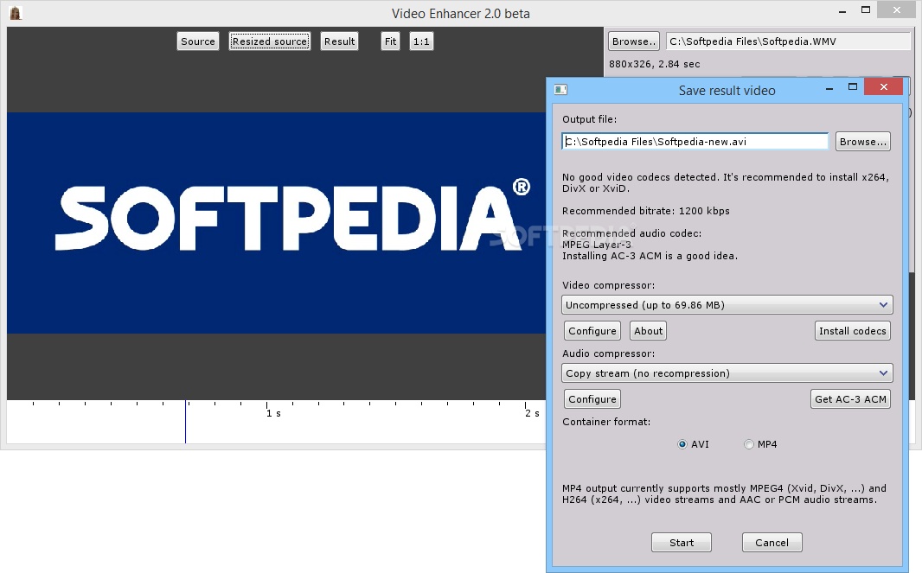Image resolution: width=922 pixels, height=573 pixels.
Task: Click the 'Container format:' label
Action: click(x=606, y=422)
